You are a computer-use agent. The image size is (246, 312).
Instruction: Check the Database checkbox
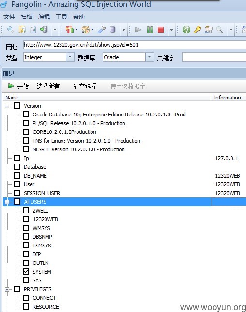pos(17,167)
